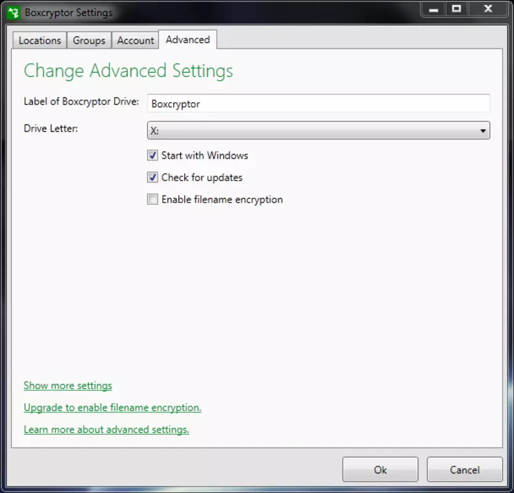Confirm with the Ok button

[380, 470]
